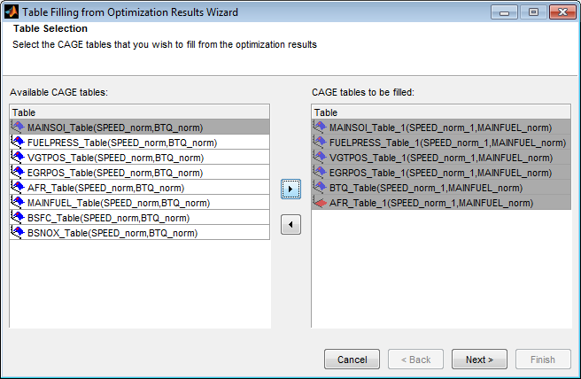Maximize the wizard window
The width and height of the screenshot is (581, 379).
[x=533, y=12]
